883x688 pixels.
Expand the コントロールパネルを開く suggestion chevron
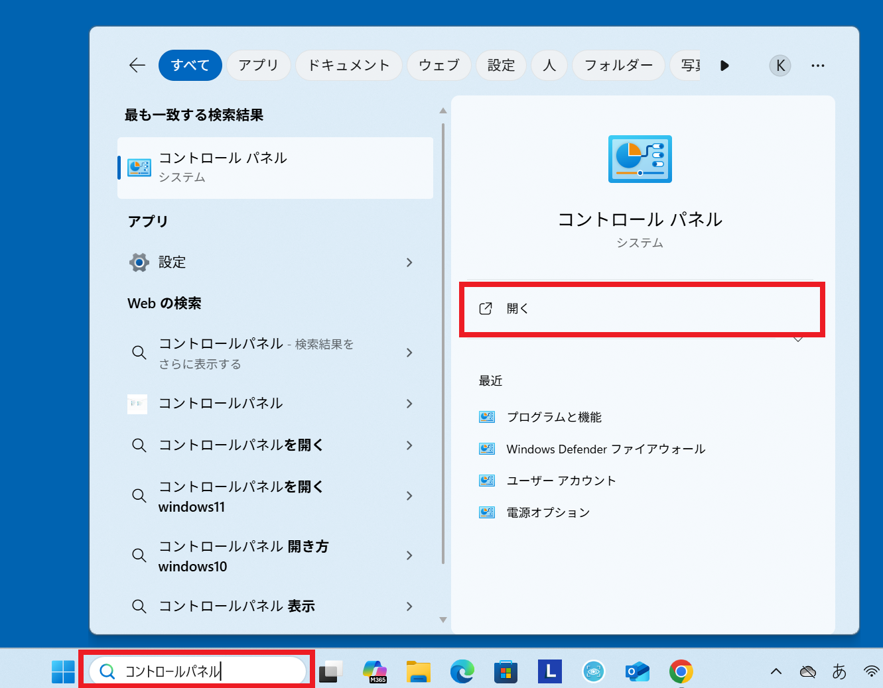tap(409, 445)
